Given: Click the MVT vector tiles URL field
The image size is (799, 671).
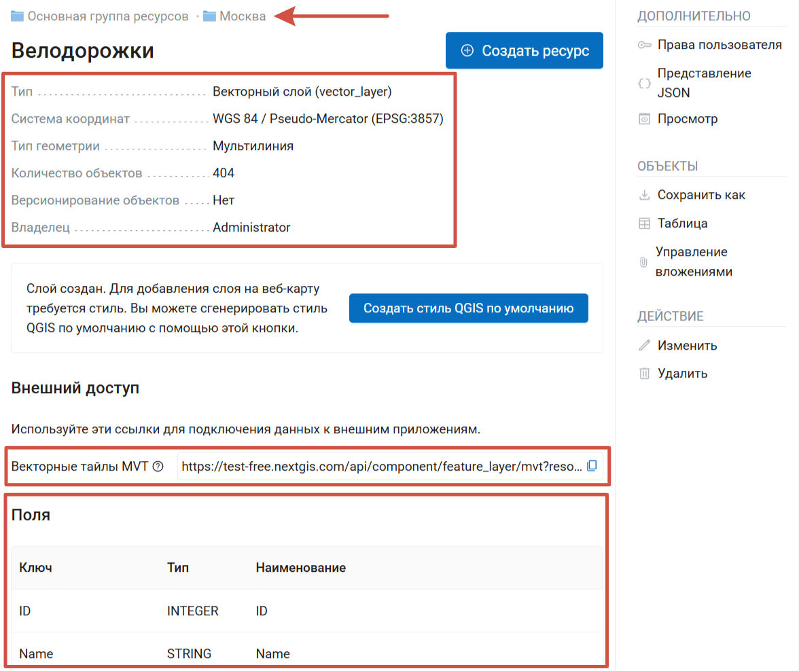Looking at the screenshot, I should (382, 467).
